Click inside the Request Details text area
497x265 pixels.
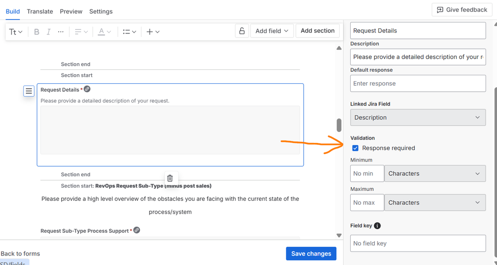click(170, 130)
